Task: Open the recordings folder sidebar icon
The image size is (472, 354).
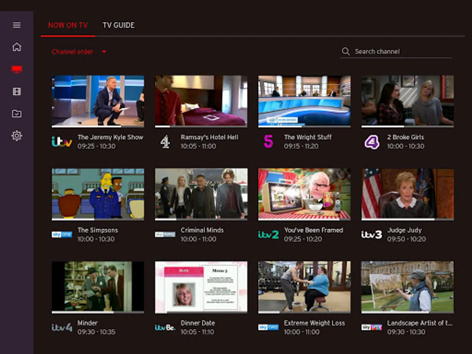Action: pos(17,114)
